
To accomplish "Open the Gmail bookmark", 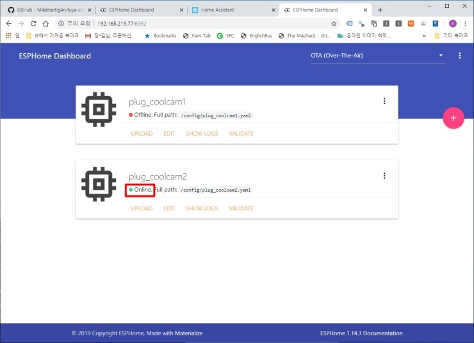I will pyautogui.click(x=110, y=36).
